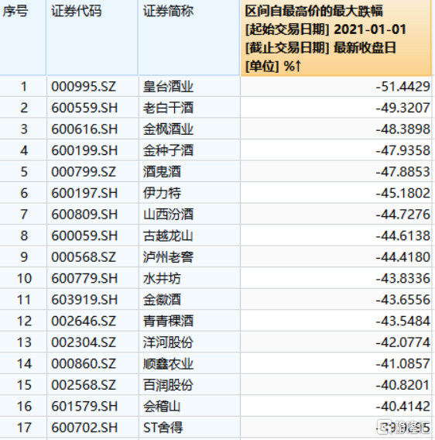The width and height of the screenshot is (435, 440).
Task: Click the value -43.5484
Action: point(402,321)
